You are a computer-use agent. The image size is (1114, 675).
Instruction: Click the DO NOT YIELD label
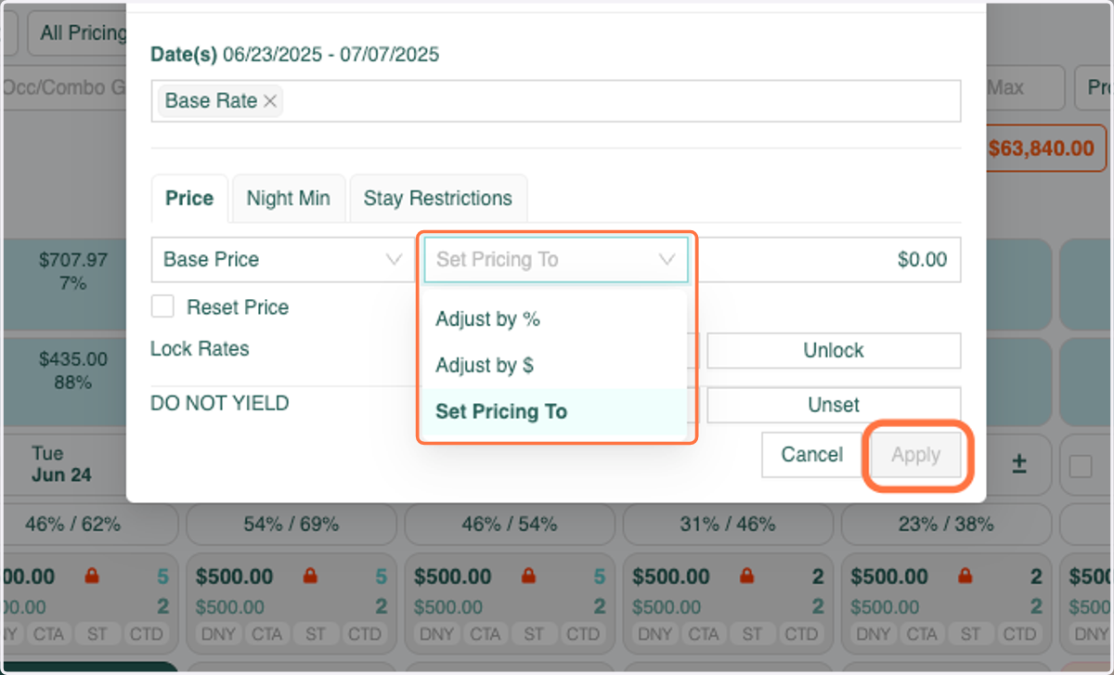click(x=219, y=404)
